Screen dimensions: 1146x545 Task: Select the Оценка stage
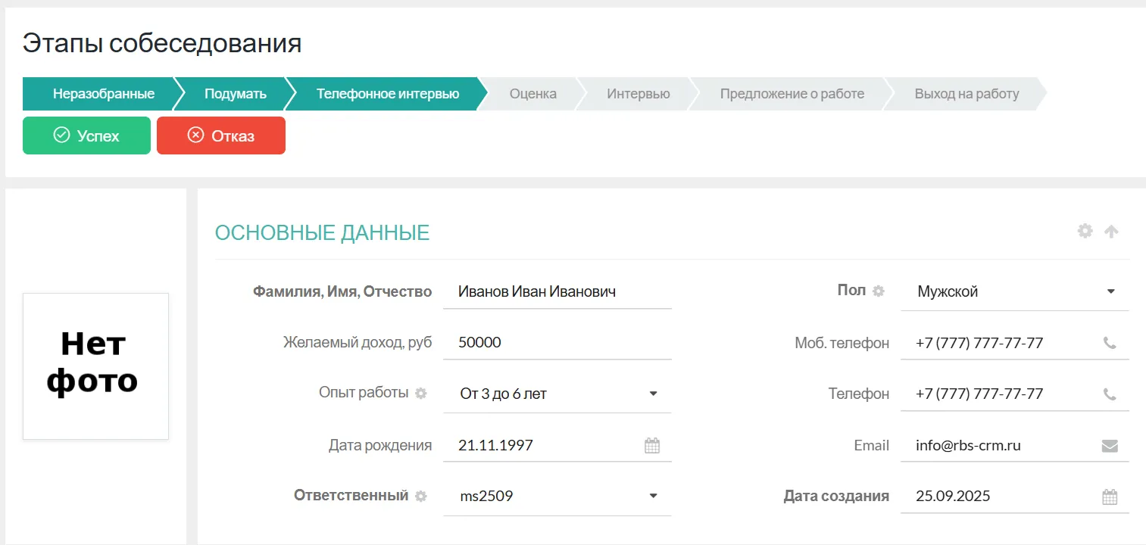pyautogui.click(x=532, y=94)
